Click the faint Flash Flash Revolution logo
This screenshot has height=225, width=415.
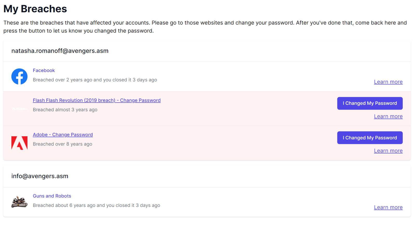tap(19, 109)
